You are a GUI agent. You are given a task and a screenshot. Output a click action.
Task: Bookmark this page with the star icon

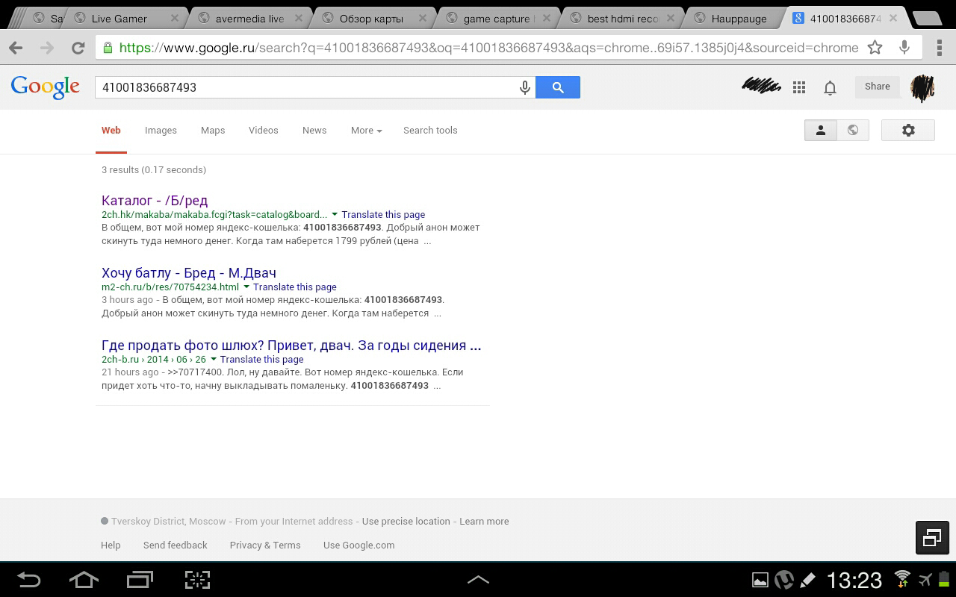tap(875, 48)
